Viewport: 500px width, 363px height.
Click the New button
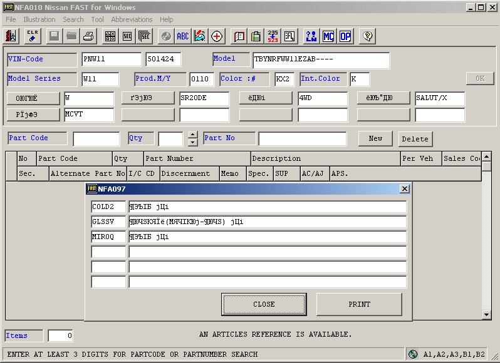375,138
